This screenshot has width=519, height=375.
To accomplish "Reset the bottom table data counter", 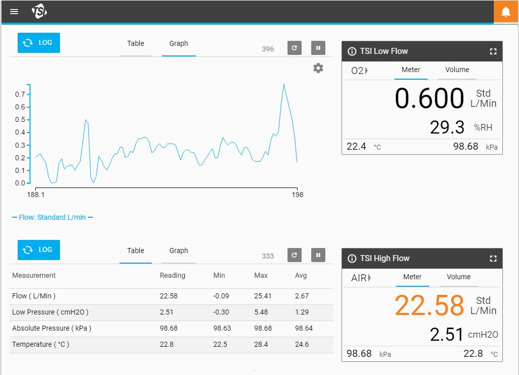I will (x=295, y=256).
